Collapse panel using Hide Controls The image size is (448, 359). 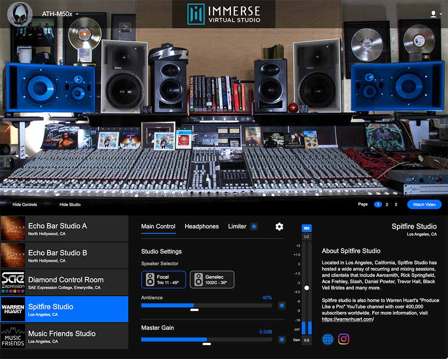(24, 204)
